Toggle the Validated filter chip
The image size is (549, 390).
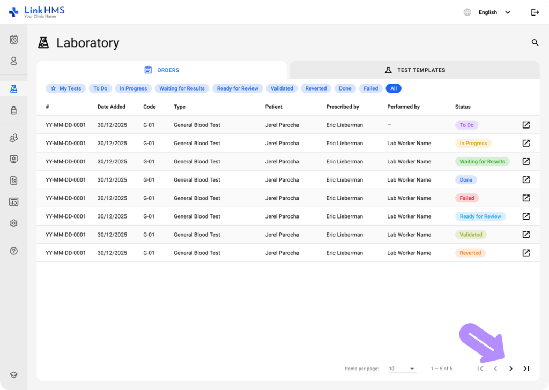(282, 88)
